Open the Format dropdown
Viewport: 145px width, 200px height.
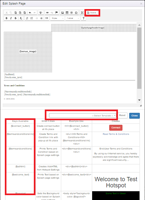(72, 18)
